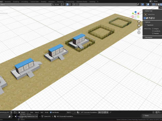Switch perspective/orthographic view icon
The width and height of the screenshot is (162, 121).
139,33
